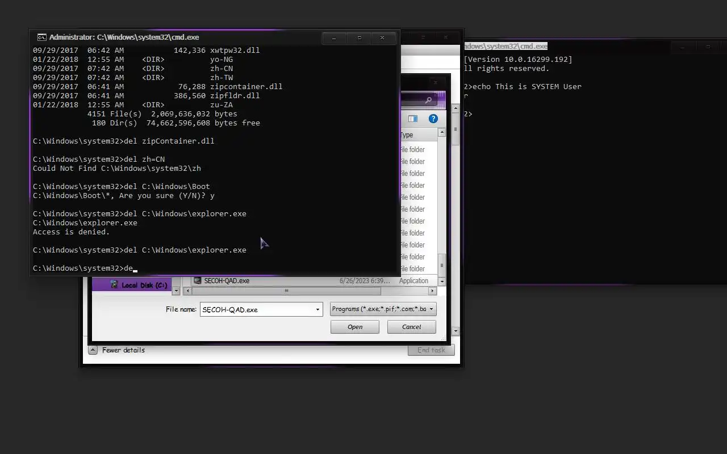
Task: Click the file list scroll left arrow
Action: 187,291
